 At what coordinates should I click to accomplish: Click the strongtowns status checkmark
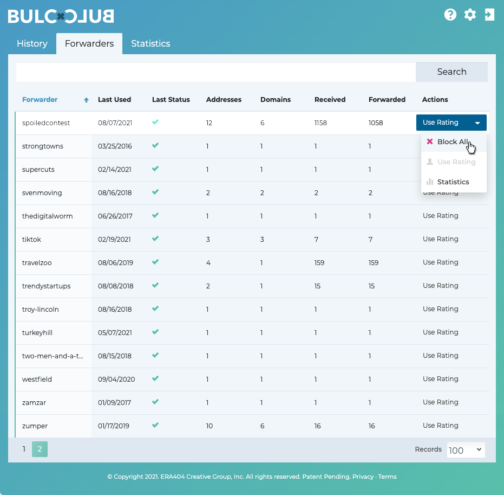coord(155,145)
